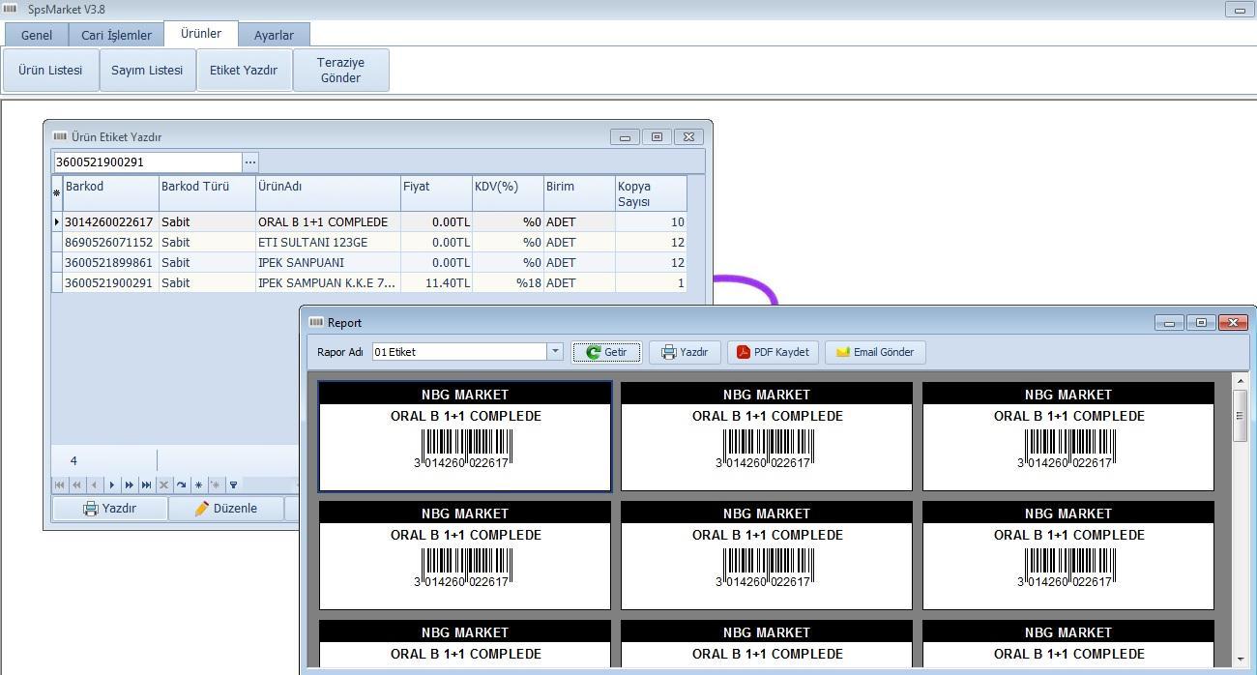Click the barcode icon in Report window title
Viewport: 1257px width, 675px height.
(315, 322)
